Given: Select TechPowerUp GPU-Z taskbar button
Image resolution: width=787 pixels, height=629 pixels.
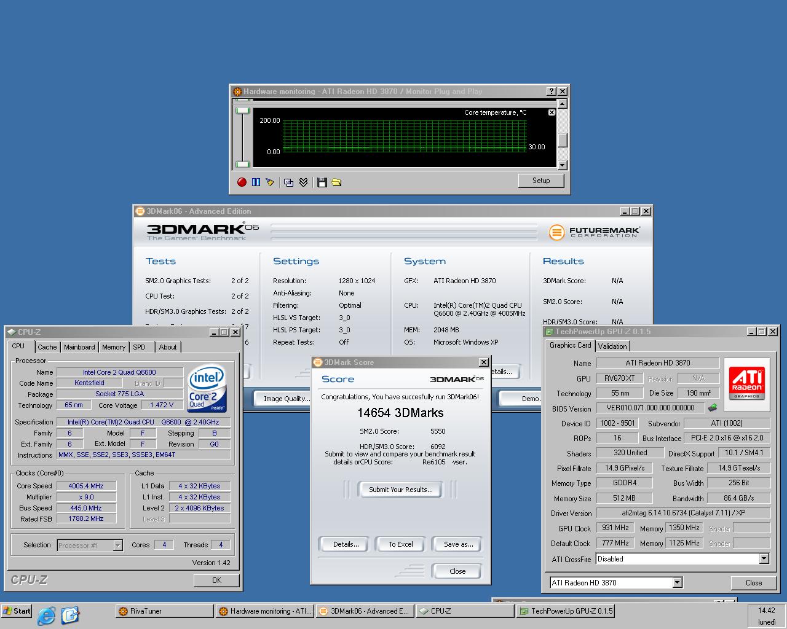Looking at the screenshot, I should point(566,611).
